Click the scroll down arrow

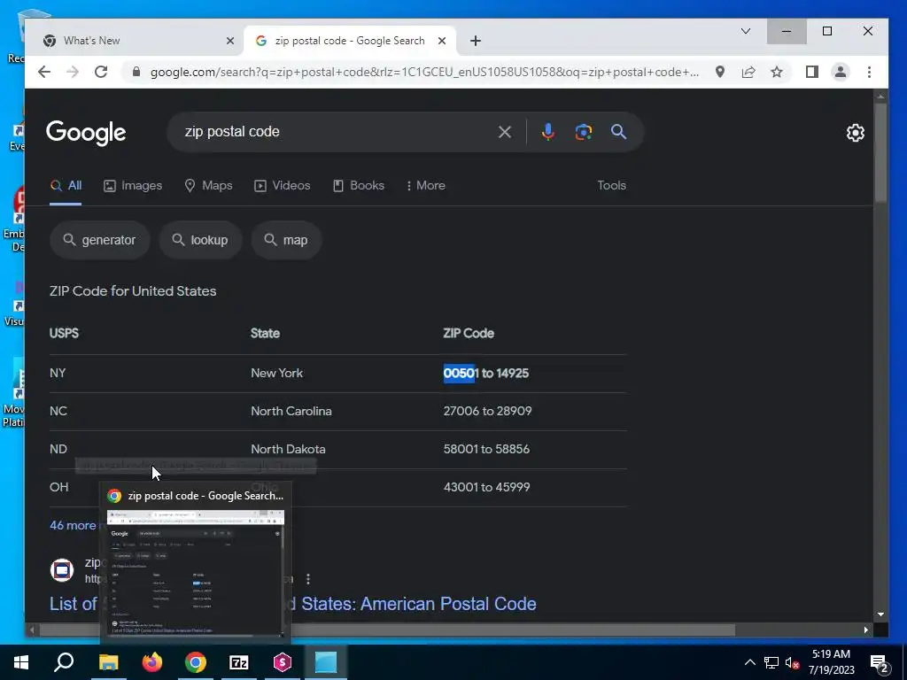(880, 614)
